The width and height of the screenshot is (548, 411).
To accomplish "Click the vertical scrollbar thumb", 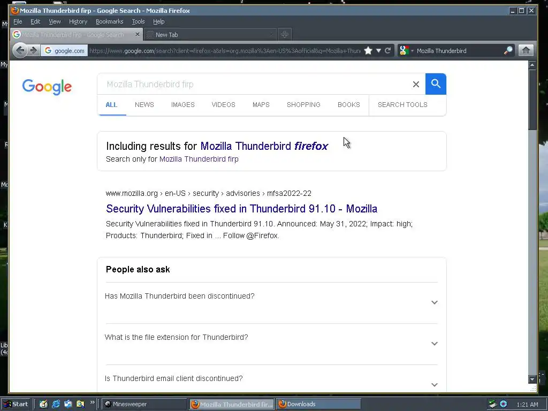I will coord(532,100).
